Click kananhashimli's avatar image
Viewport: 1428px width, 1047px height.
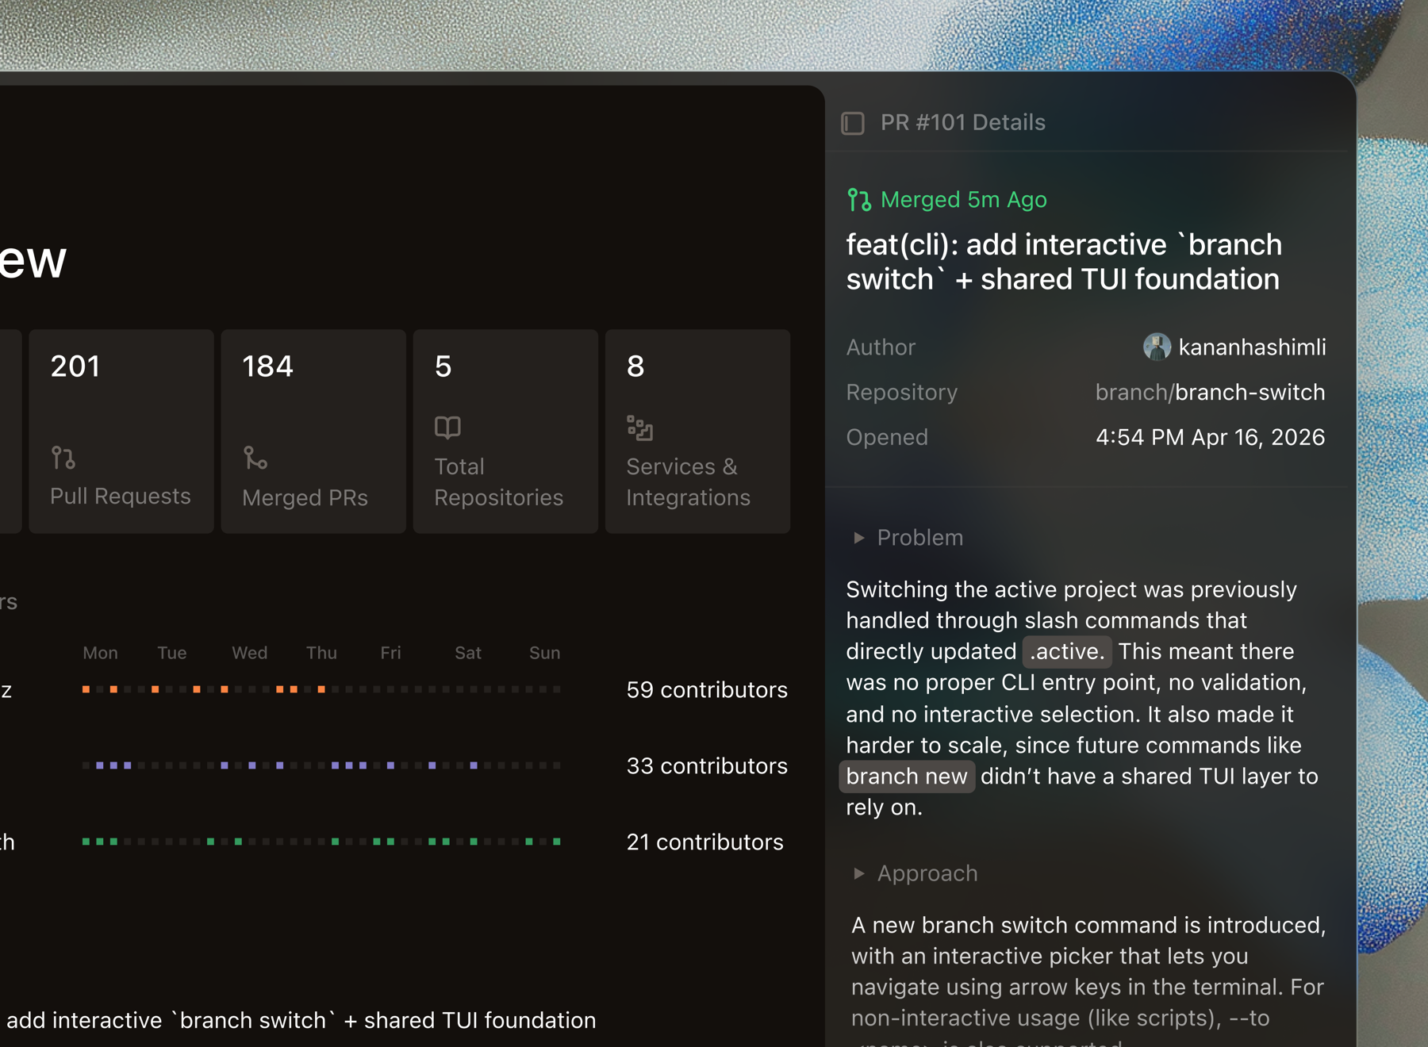coord(1156,347)
